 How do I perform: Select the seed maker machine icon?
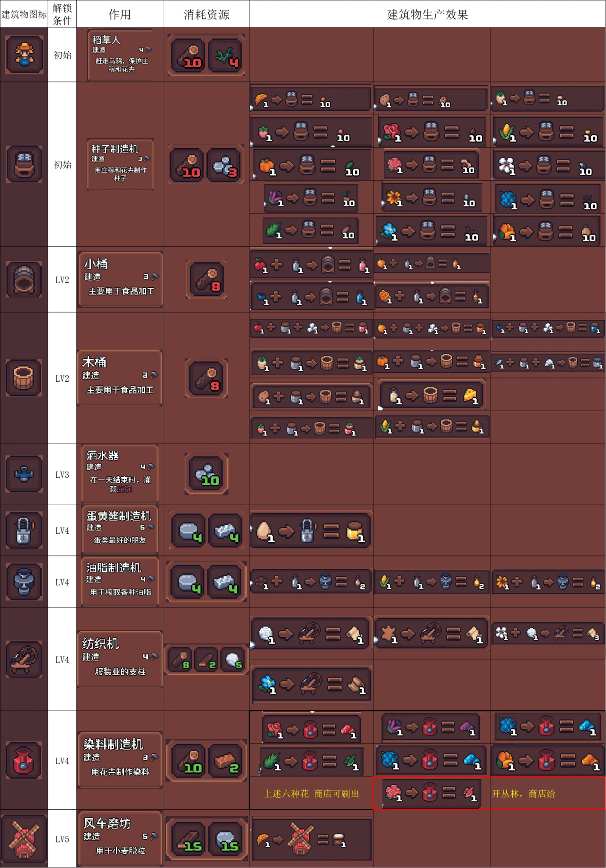coord(24,164)
